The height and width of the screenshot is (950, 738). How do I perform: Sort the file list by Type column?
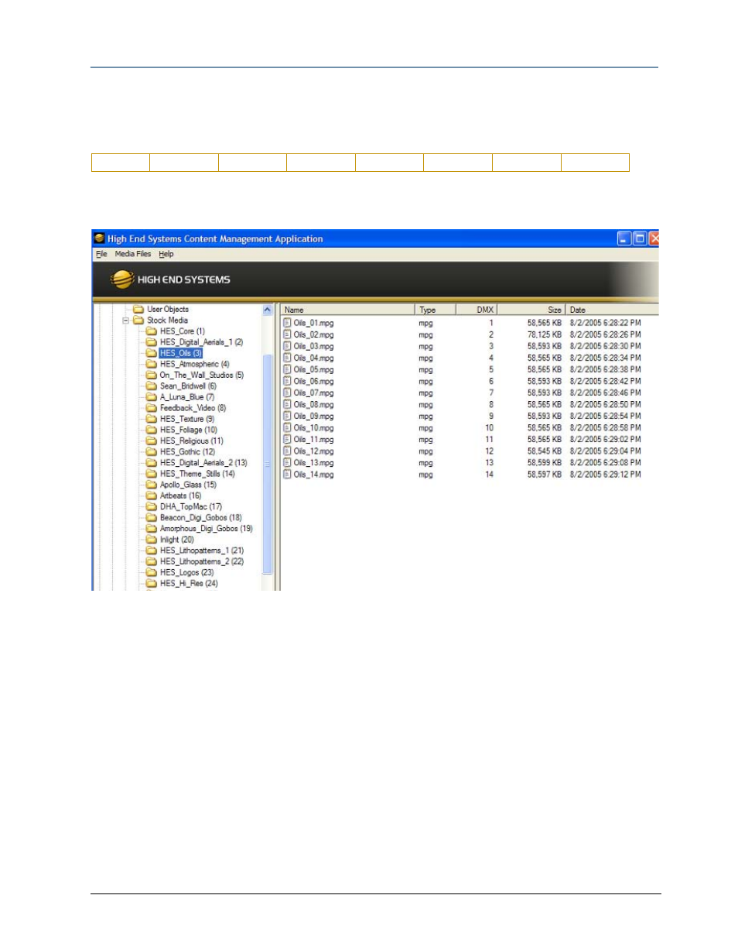coord(436,310)
